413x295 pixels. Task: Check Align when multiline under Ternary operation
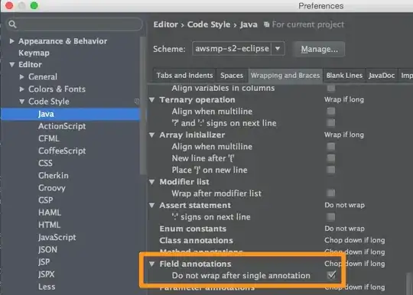(331, 112)
